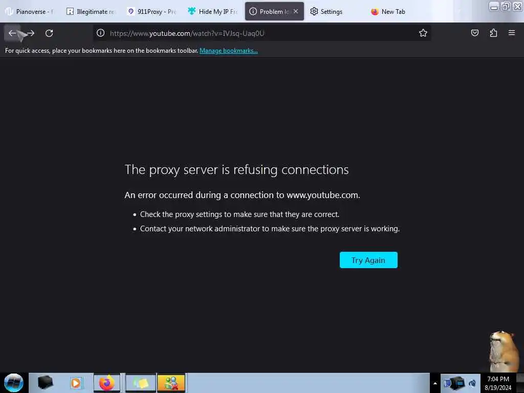This screenshot has height=393, width=524.
Task: Open the Firefox application menu
Action: (x=512, y=33)
